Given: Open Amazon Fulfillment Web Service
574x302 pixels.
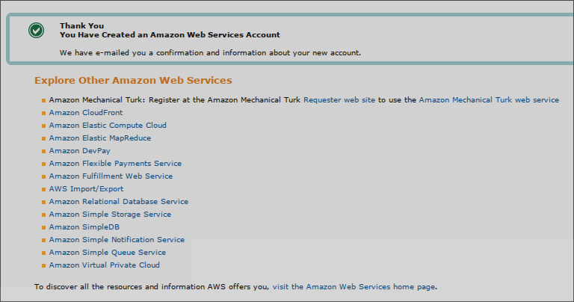Looking at the screenshot, I should click(x=111, y=176).
